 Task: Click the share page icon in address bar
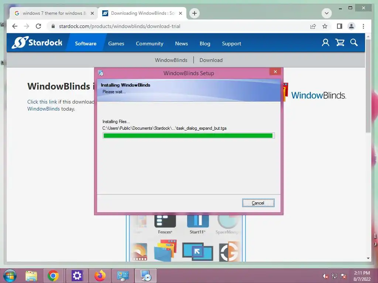coord(313,26)
